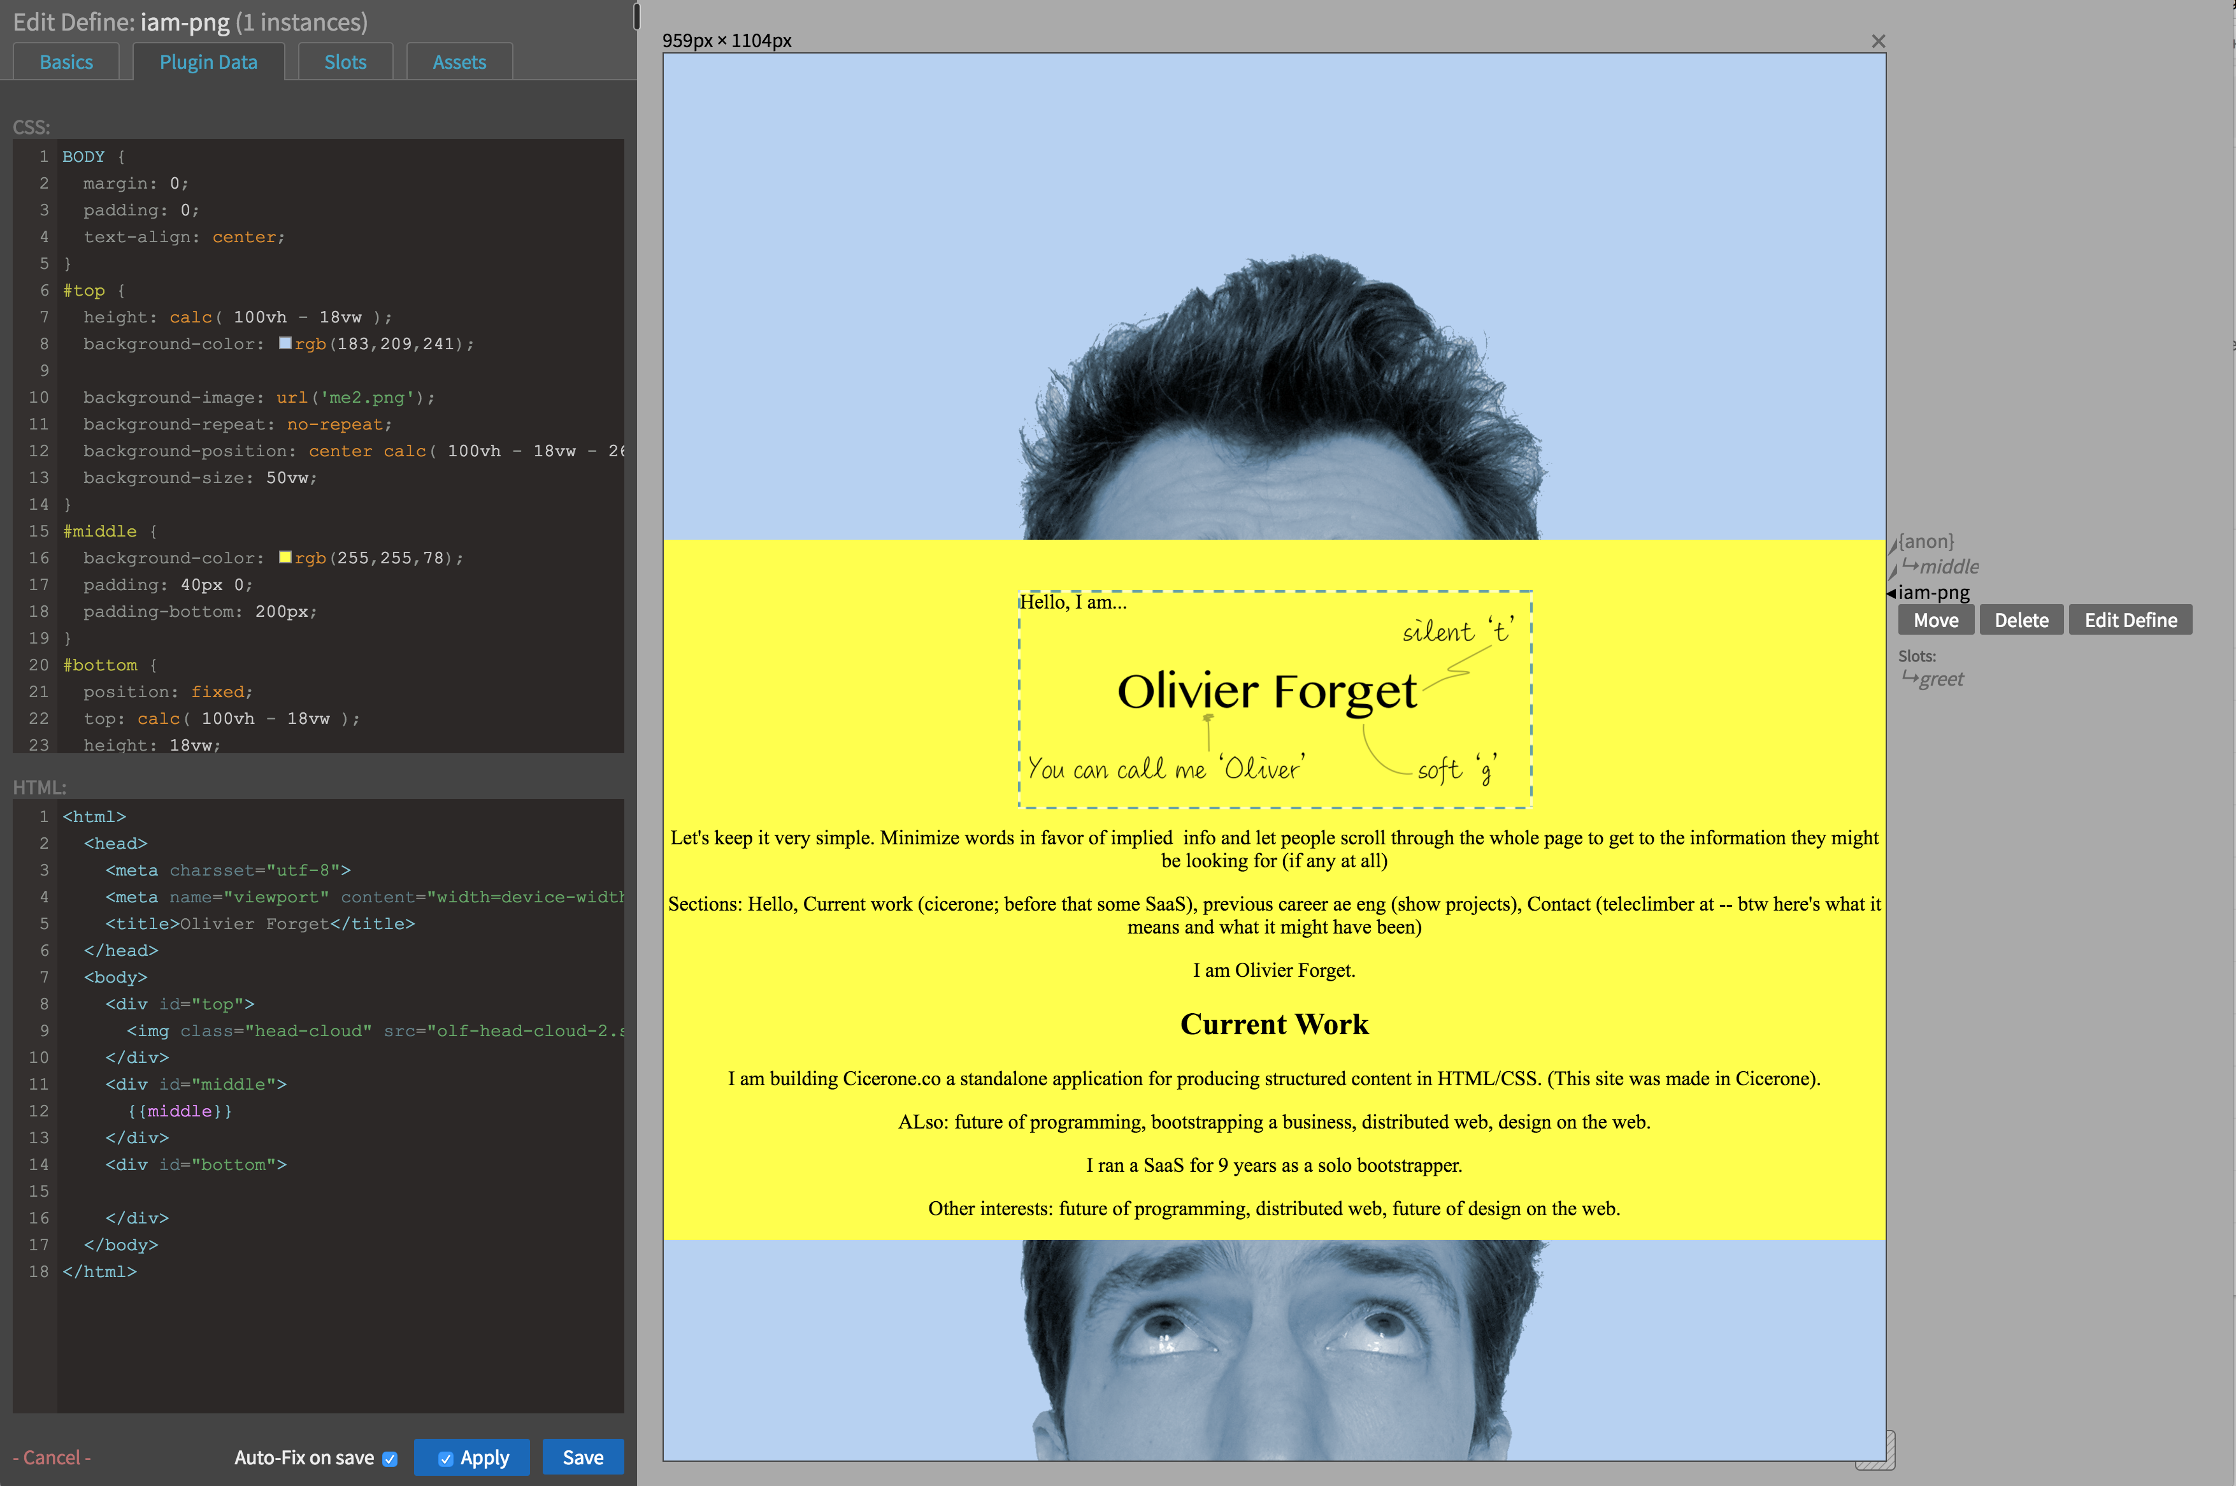
Task: Open the Assets tab
Action: click(x=459, y=62)
